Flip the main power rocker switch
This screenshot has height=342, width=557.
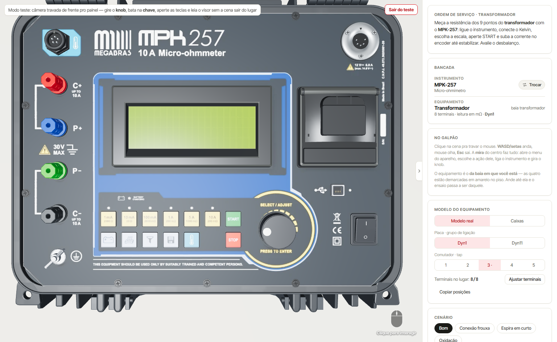(364, 229)
